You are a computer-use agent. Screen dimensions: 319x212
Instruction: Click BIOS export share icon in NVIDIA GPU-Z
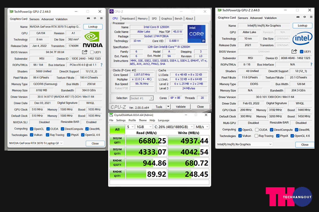click(85, 52)
